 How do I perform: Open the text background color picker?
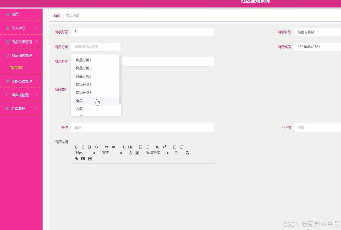point(137,153)
